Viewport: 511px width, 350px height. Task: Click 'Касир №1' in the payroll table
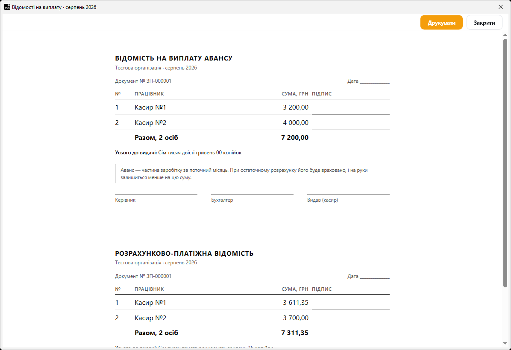click(x=150, y=303)
